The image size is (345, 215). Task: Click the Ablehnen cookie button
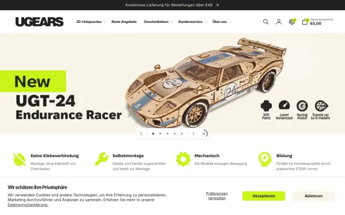click(313, 196)
